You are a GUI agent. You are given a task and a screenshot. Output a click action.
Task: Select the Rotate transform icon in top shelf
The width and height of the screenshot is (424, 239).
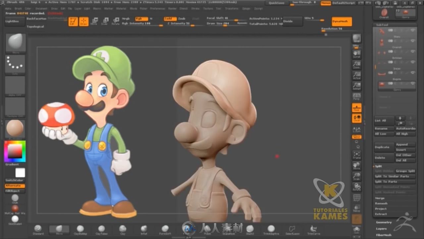coord(115,22)
